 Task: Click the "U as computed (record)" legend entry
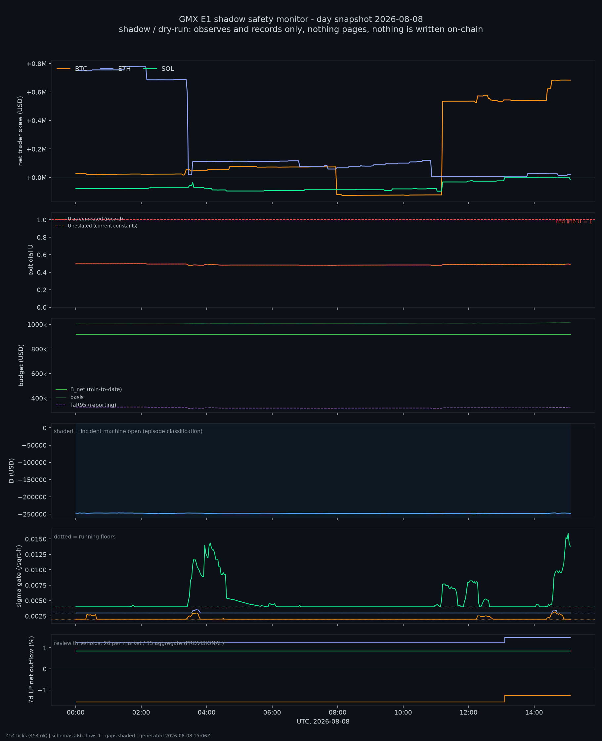pyautogui.click(x=95, y=219)
